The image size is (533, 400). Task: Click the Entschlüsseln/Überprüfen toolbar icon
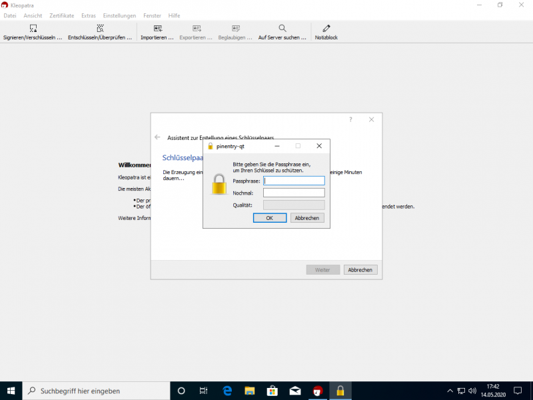click(x=100, y=29)
